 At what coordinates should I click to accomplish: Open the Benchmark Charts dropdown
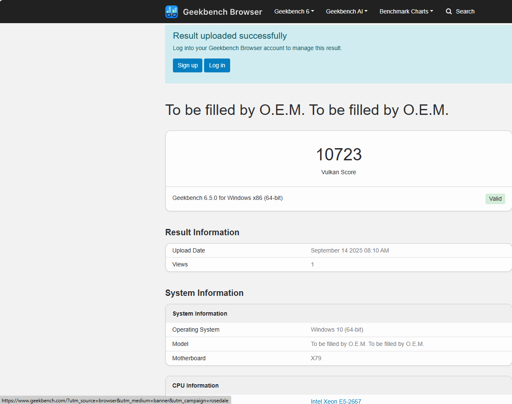406,11
